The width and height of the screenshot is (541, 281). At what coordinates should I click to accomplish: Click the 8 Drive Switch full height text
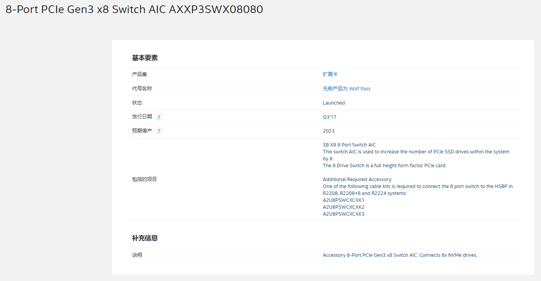(x=385, y=166)
